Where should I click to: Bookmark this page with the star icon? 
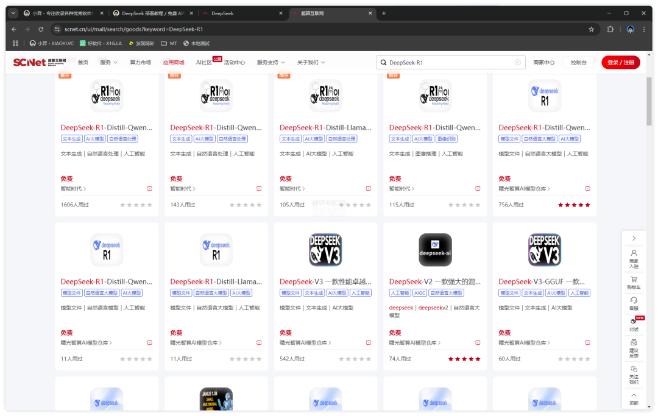tap(591, 29)
